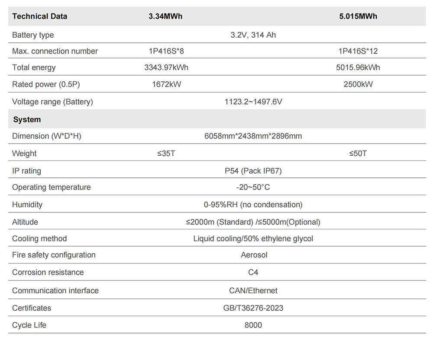Click the Battery type value 3.2V, 314 Ah
433x340 pixels.
253,35
